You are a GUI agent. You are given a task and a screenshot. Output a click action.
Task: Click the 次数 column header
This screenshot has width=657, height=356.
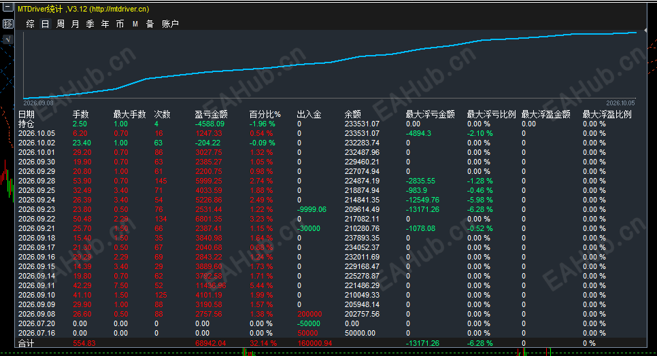coord(162,114)
